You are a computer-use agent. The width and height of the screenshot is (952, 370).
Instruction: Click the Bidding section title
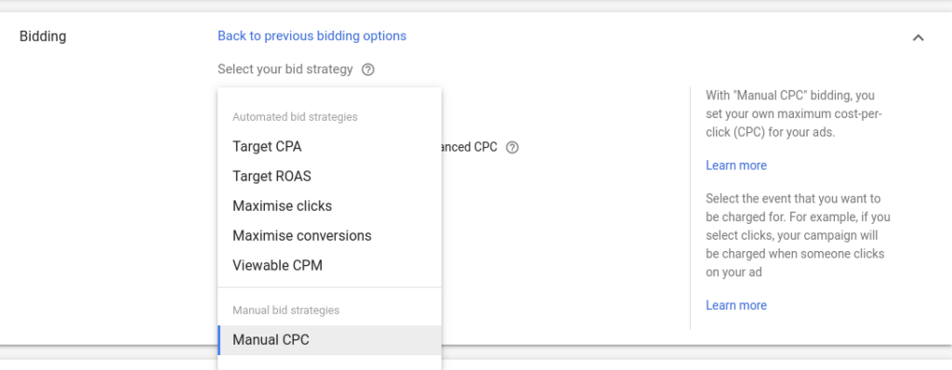pyautogui.click(x=43, y=36)
